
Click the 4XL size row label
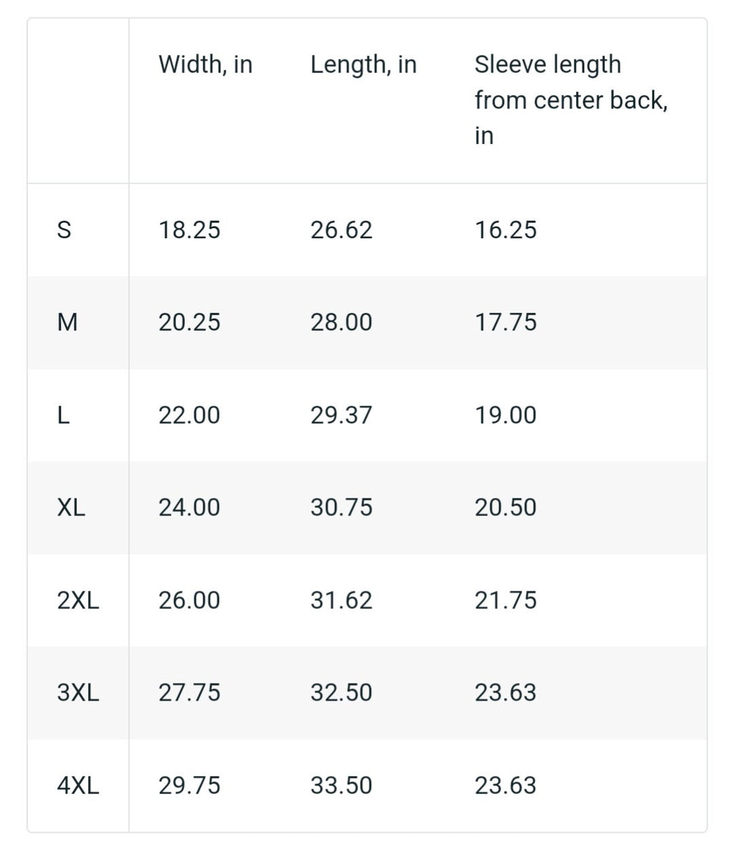click(x=78, y=785)
